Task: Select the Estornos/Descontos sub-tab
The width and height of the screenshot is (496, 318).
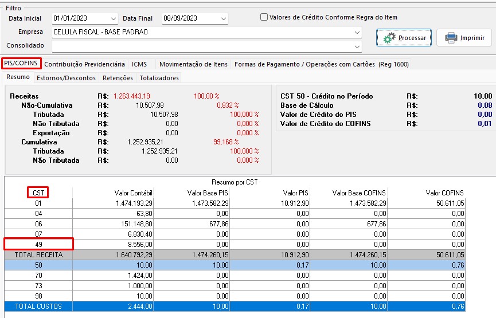Action: pos(66,78)
